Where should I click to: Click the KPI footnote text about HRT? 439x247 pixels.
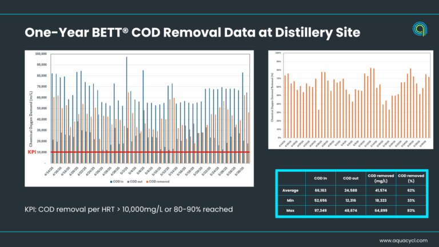click(129, 209)
